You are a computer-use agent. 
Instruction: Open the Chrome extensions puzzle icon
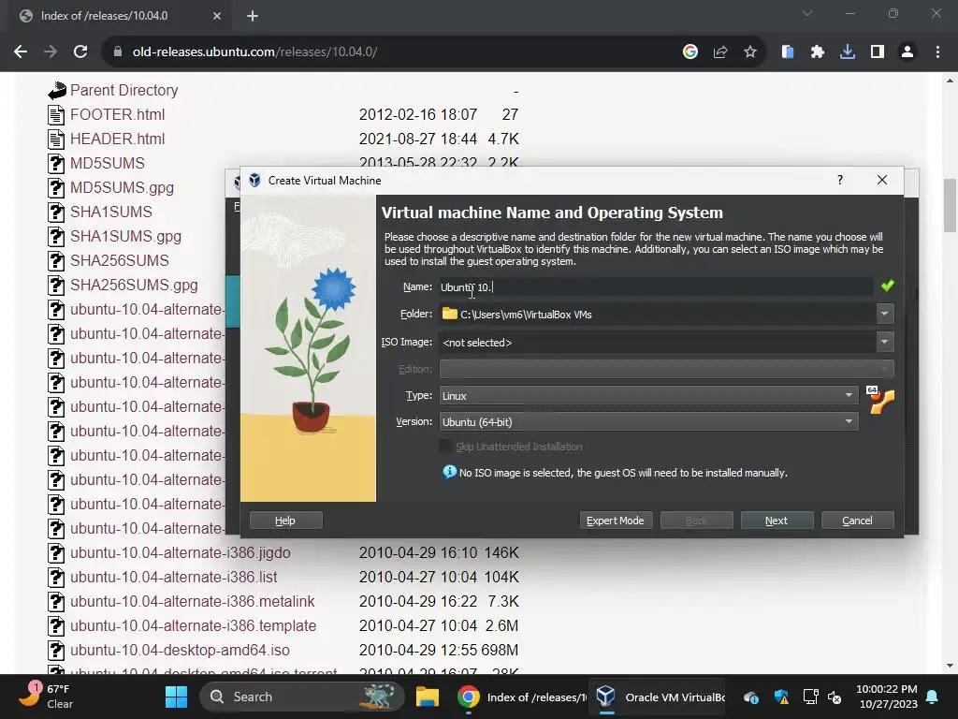[x=818, y=52]
